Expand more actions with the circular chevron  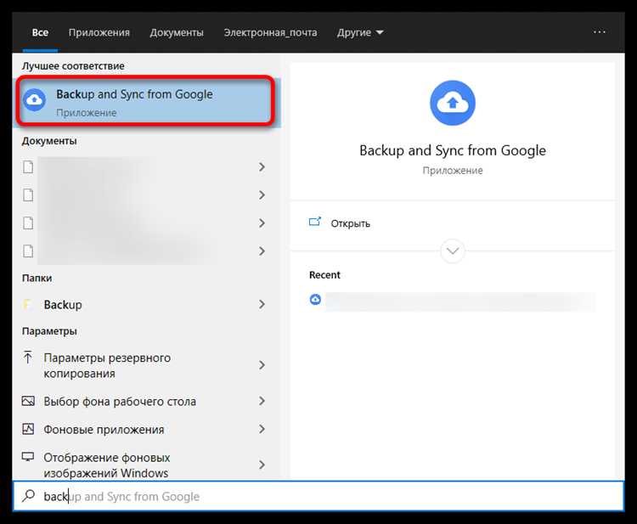pyautogui.click(x=452, y=251)
